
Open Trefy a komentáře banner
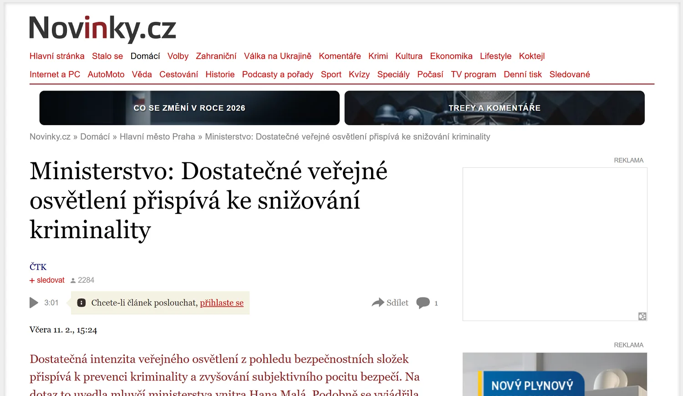pos(494,108)
